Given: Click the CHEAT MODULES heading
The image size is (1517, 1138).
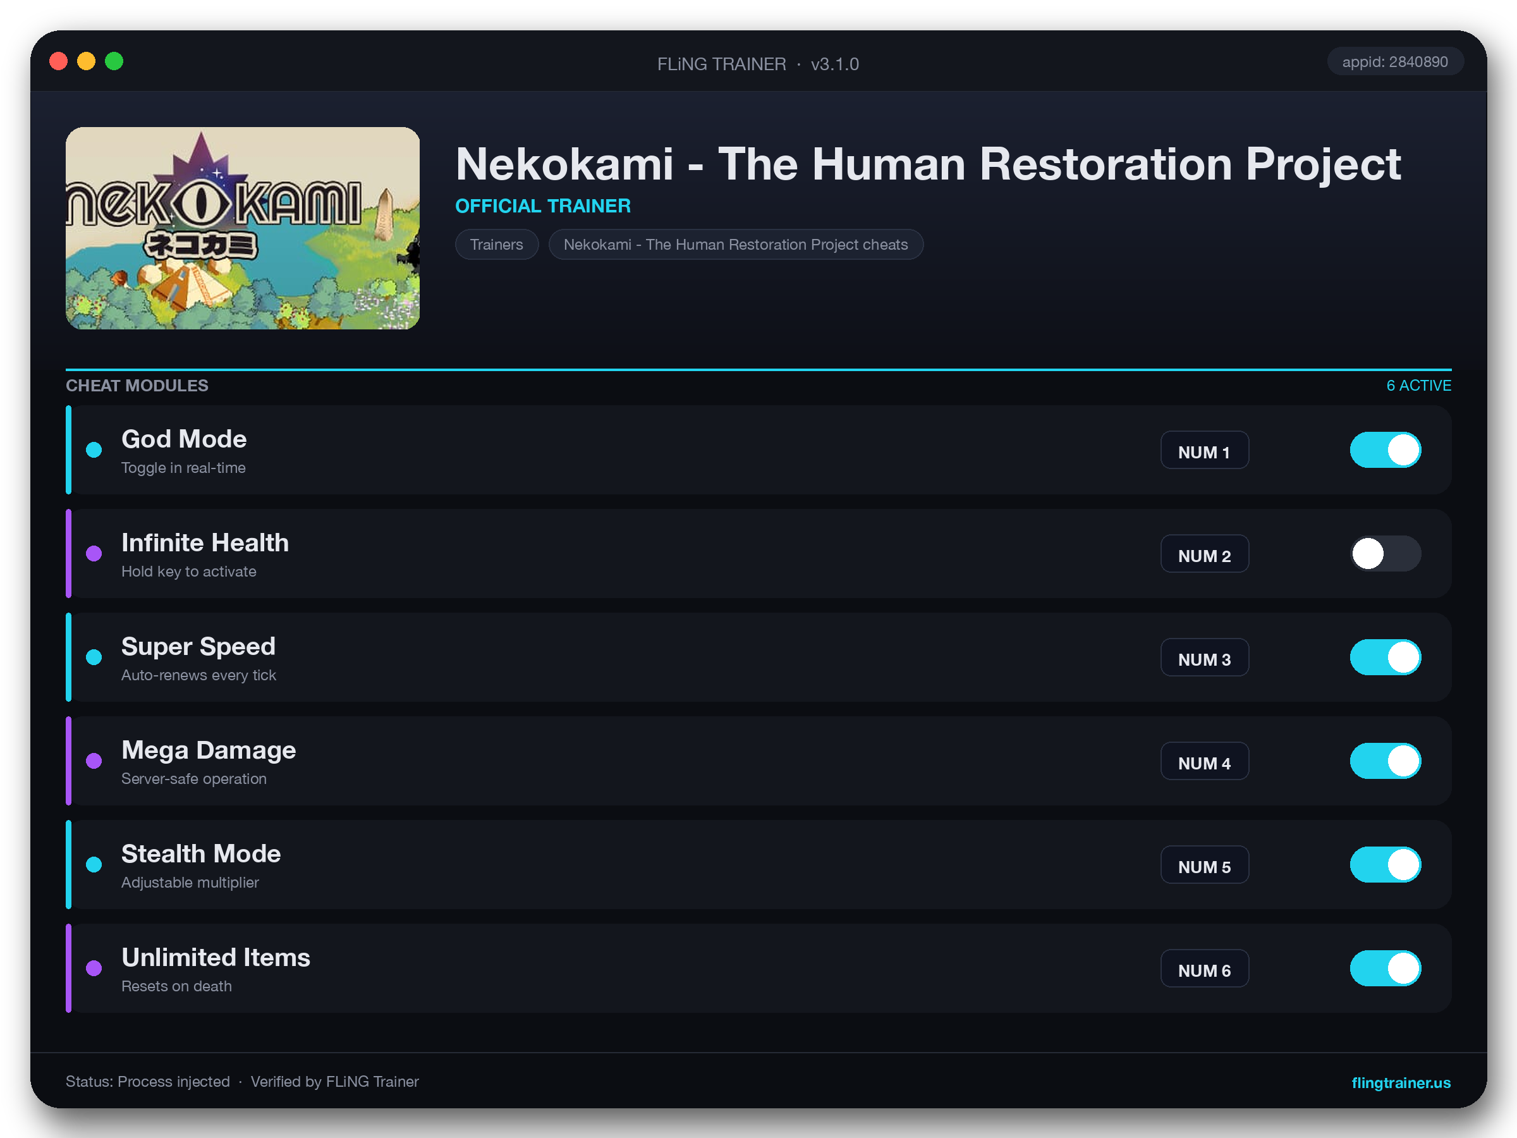Looking at the screenshot, I should (137, 386).
